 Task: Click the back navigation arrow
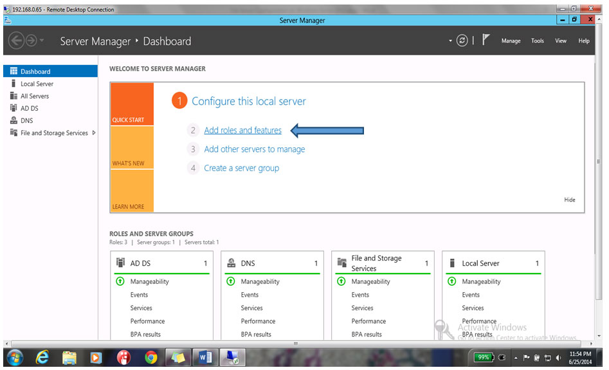pyautogui.click(x=16, y=41)
